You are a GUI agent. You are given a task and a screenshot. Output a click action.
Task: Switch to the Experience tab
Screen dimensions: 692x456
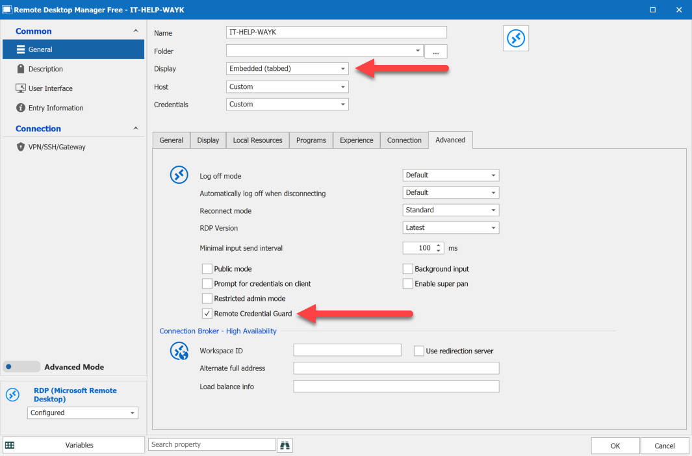[x=356, y=140]
